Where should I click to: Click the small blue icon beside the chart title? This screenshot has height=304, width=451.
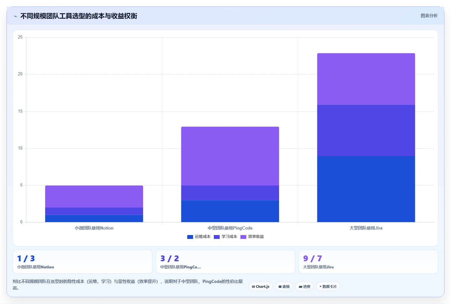click(x=15, y=16)
